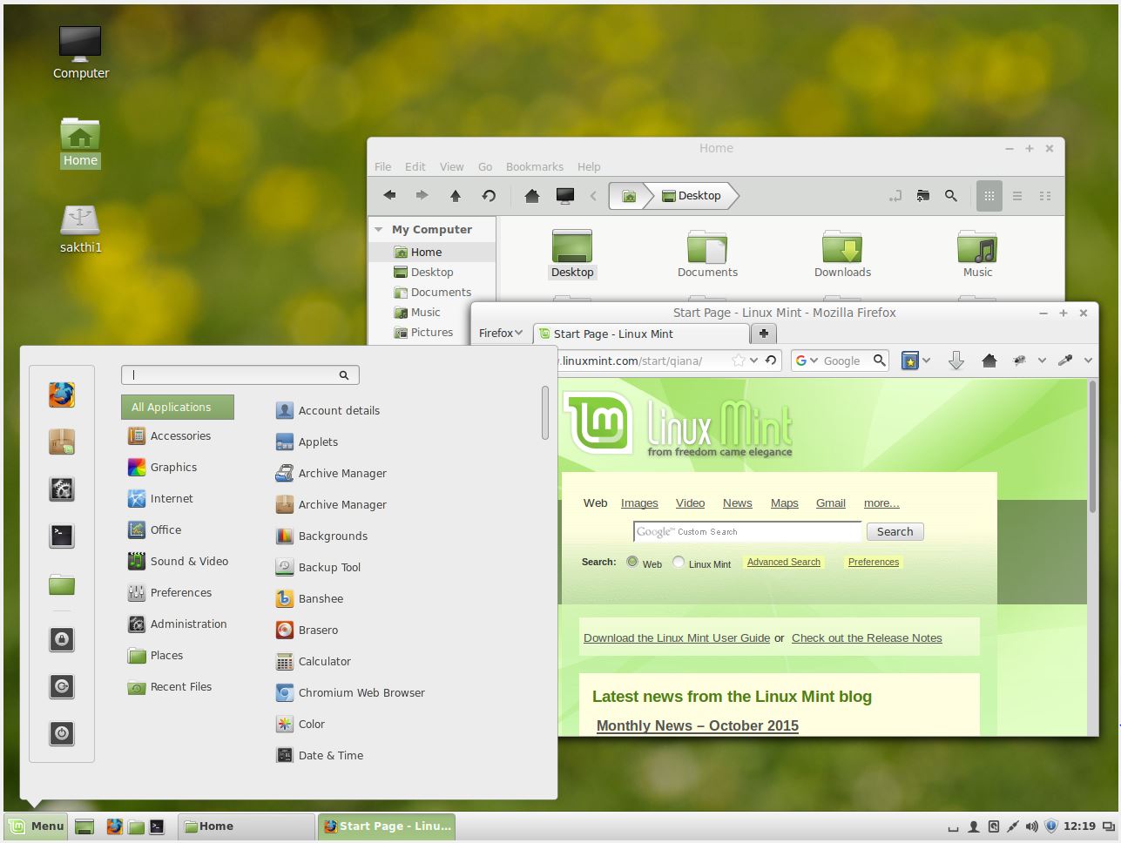
Task: Launch Terminal from menu favorites sidebar
Action: (x=61, y=536)
